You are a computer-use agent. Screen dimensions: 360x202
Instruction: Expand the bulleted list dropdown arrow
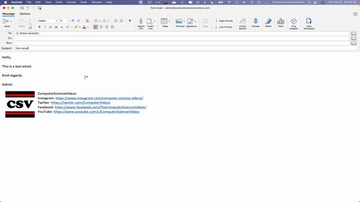point(100,21)
